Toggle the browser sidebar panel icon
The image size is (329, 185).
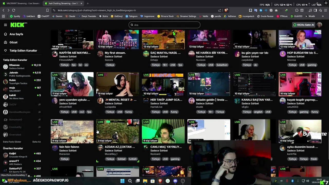(x=315, y=10)
